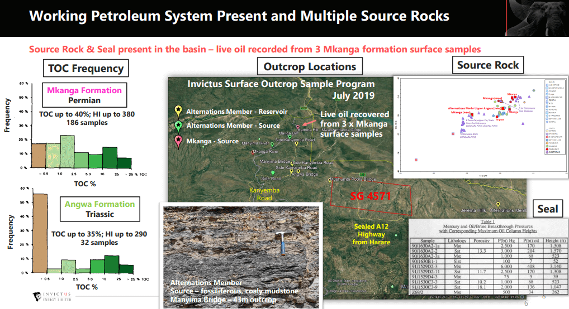Click the yellow pin at Mushumbi Pools Bridge
The image size is (569, 309).
330,180
